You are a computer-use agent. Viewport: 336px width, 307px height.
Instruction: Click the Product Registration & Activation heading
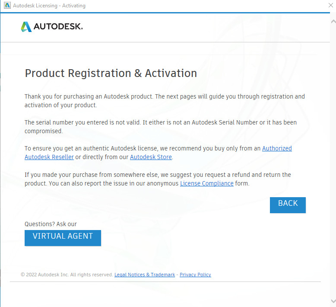(111, 73)
